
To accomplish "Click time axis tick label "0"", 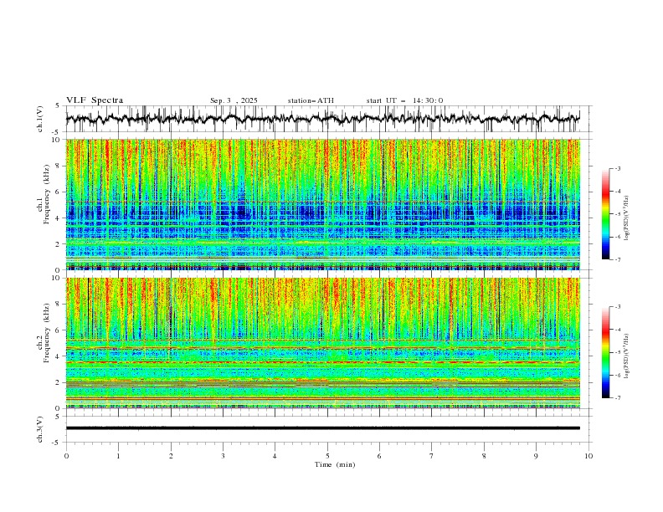I will point(66,456).
